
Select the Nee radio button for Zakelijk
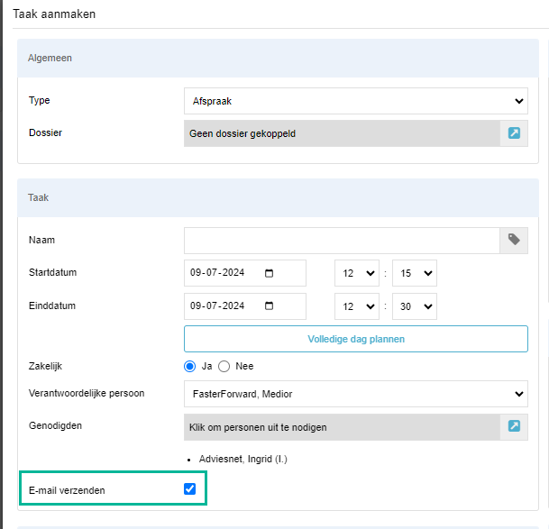coord(224,367)
